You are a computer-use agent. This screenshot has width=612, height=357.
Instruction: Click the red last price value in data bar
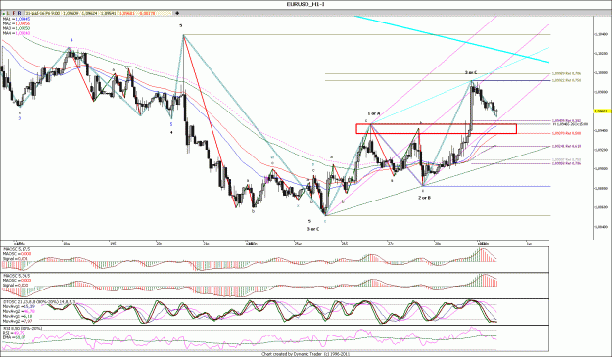[x=127, y=13]
